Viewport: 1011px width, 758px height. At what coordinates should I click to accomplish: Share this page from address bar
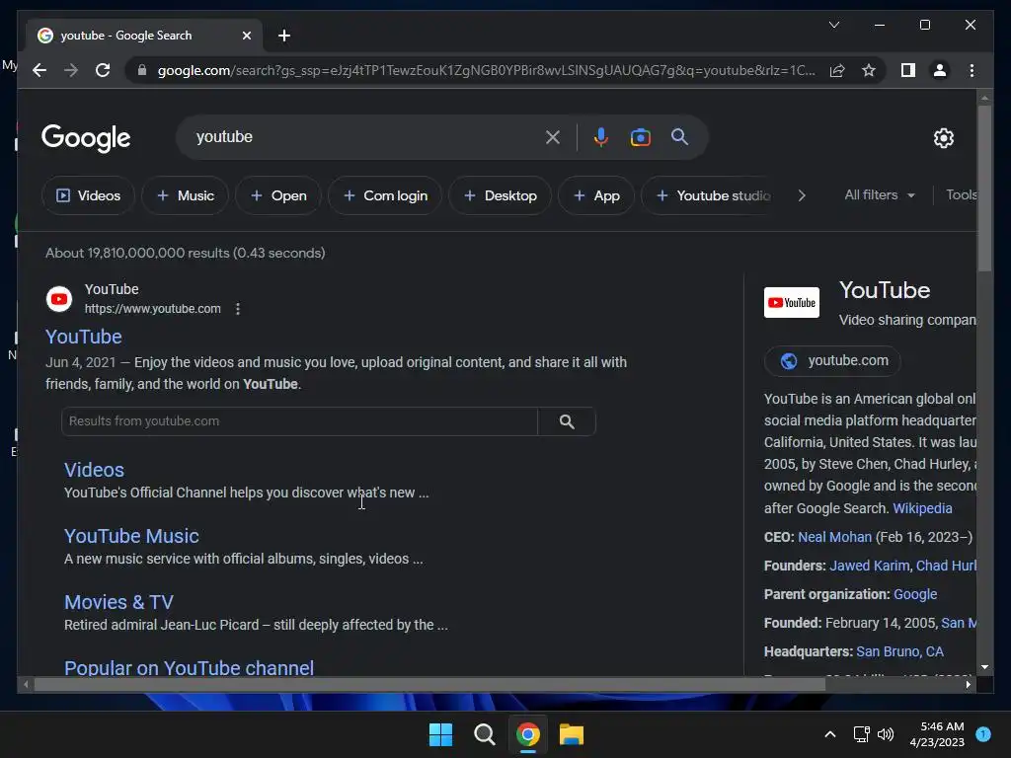point(837,70)
